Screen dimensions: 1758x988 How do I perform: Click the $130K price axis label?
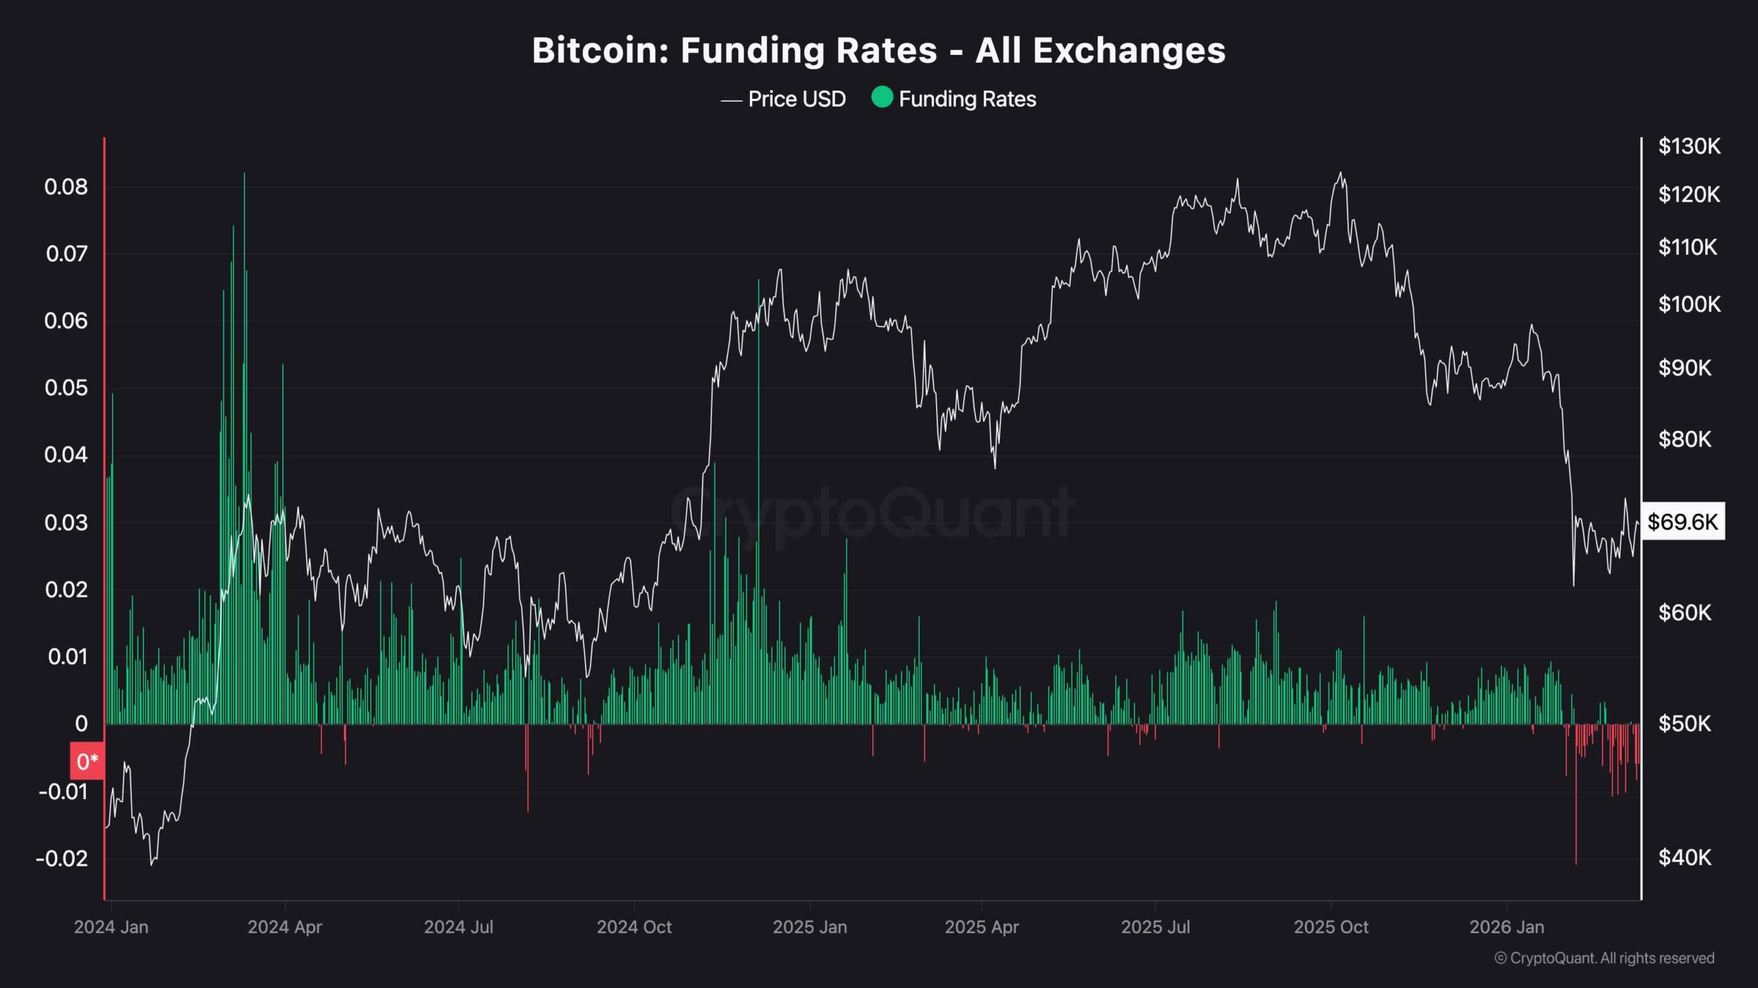(1689, 146)
